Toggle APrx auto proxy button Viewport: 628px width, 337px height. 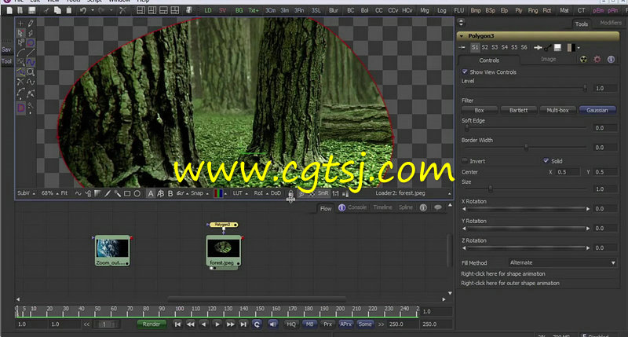[x=345, y=324]
